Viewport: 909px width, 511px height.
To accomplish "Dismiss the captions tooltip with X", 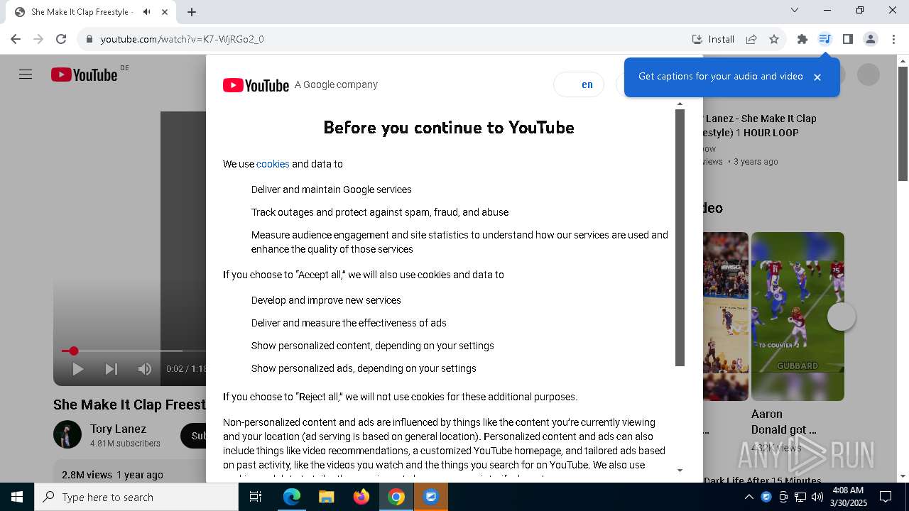I will [817, 77].
